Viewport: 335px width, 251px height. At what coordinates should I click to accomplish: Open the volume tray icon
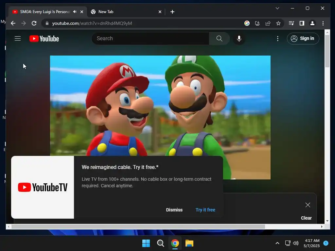coord(296,243)
